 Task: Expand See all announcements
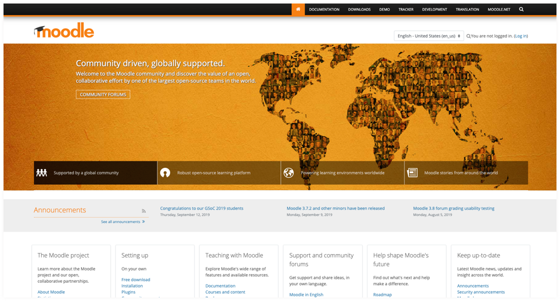coord(123,222)
